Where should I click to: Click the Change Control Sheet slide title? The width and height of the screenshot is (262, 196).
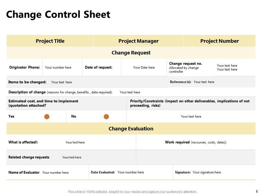58,15
